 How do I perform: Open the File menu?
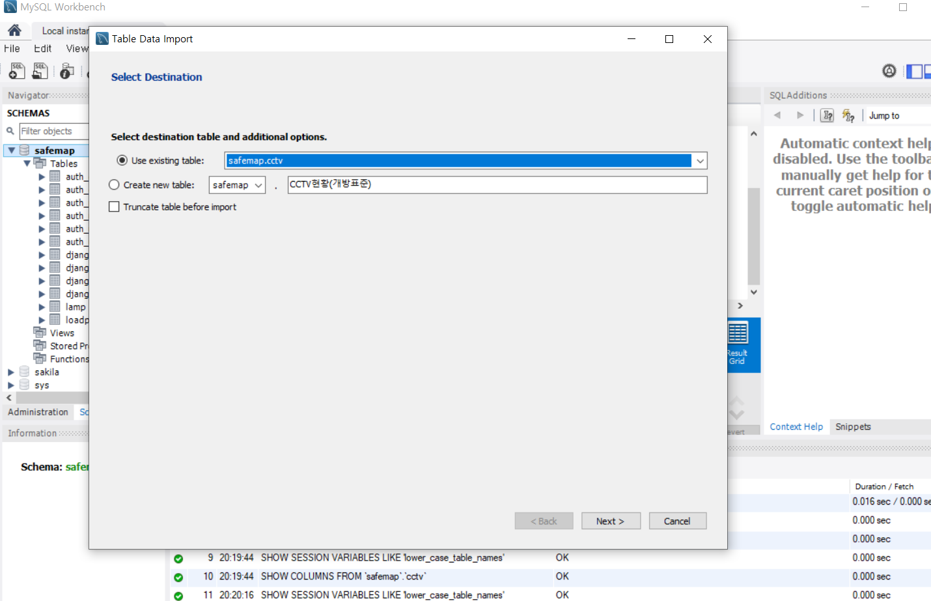coord(12,48)
